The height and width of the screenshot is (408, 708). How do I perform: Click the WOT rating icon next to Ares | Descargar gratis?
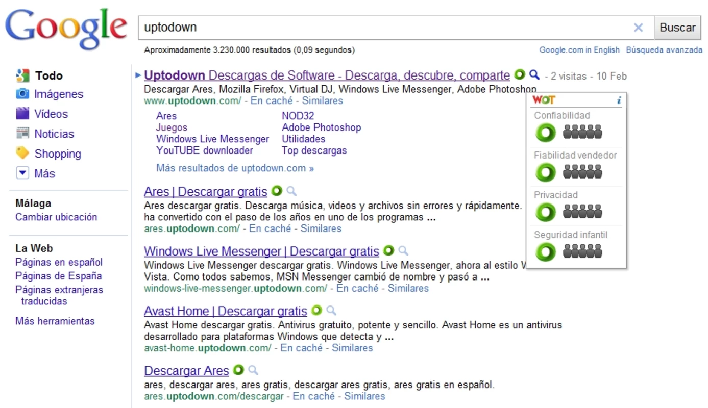(x=277, y=191)
